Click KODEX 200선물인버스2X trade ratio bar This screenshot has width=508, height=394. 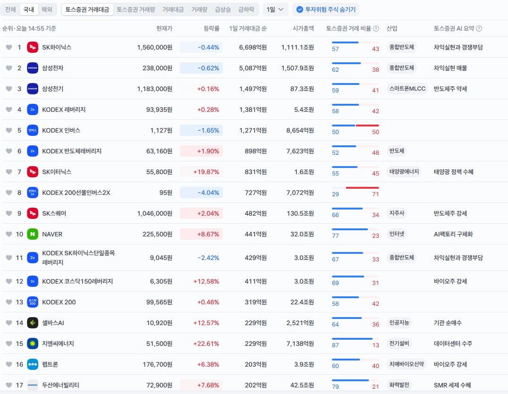coord(356,188)
